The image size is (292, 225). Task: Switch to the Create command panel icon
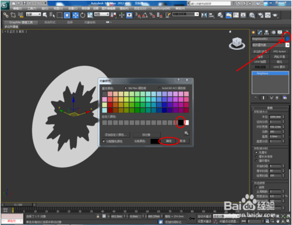point(254,33)
